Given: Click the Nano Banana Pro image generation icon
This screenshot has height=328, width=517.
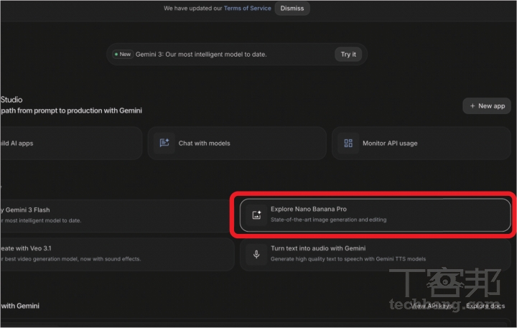Looking at the screenshot, I should pyautogui.click(x=256, y=215).
